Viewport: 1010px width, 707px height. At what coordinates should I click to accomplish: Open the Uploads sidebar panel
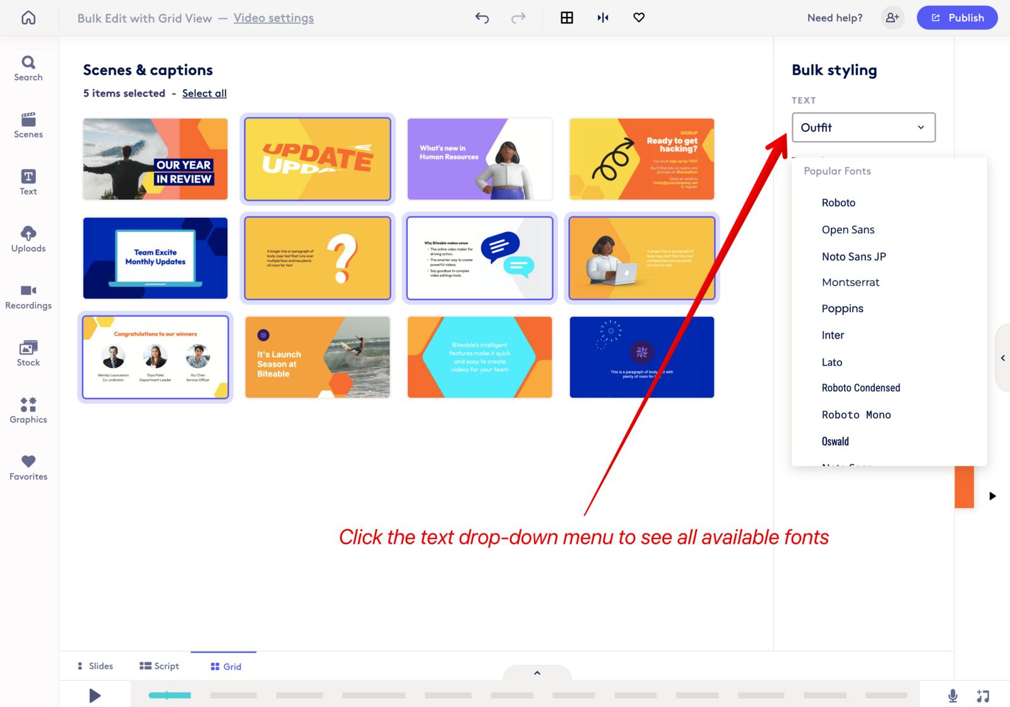coord(28,240)
